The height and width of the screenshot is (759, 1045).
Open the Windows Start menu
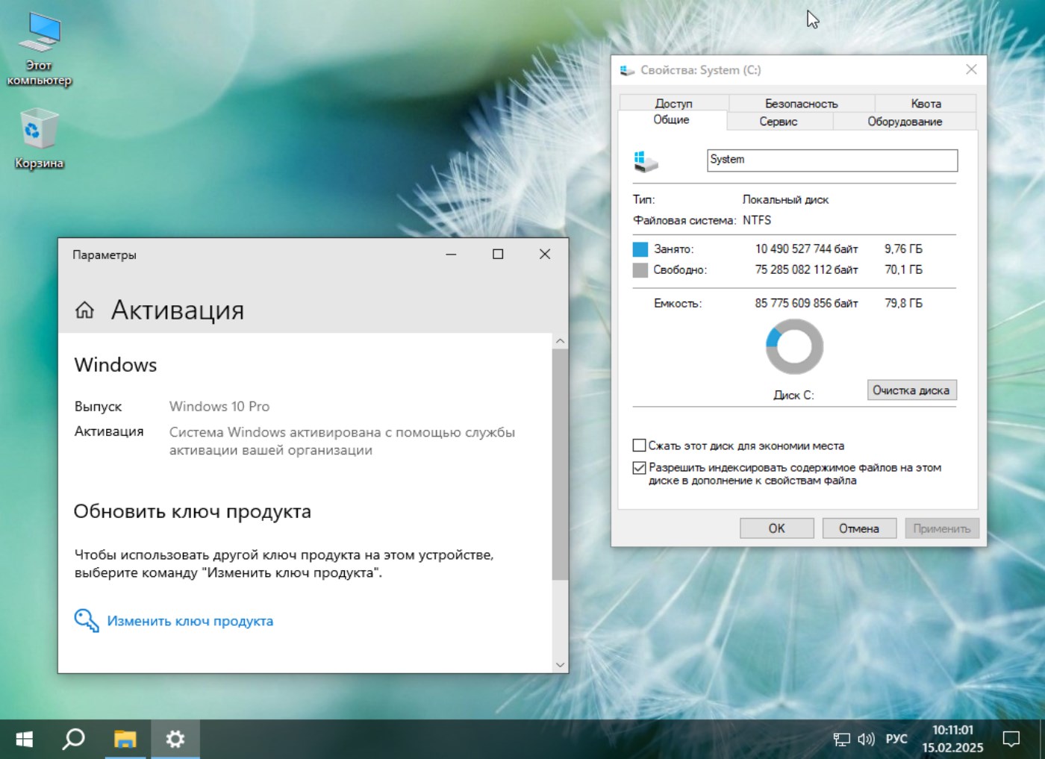coord(24,739)
